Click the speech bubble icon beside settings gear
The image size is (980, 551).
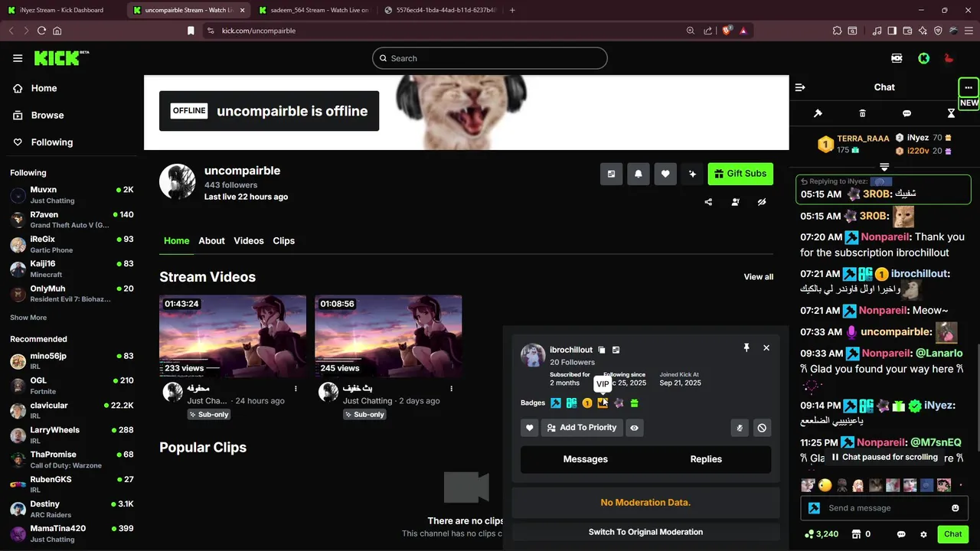click(x=901, y=534)
